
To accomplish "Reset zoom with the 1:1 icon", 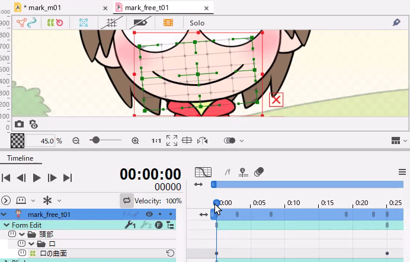I will coord(156,140).
